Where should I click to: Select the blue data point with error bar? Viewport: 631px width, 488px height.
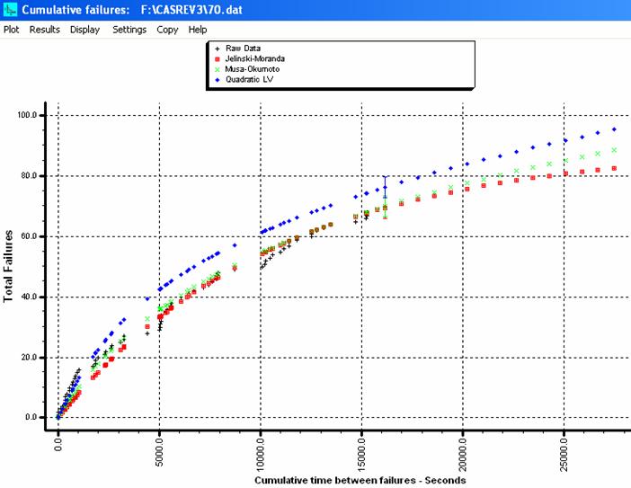[386, 188]
